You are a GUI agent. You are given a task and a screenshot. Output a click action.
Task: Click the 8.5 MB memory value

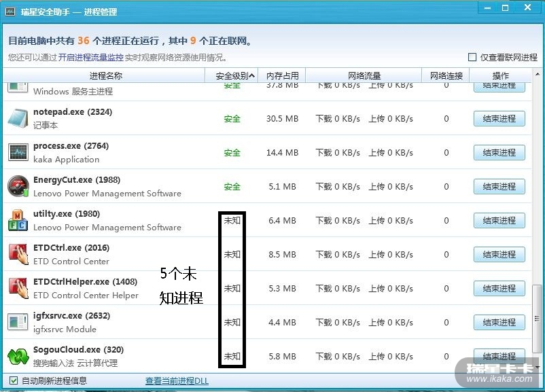pos(282,254)
